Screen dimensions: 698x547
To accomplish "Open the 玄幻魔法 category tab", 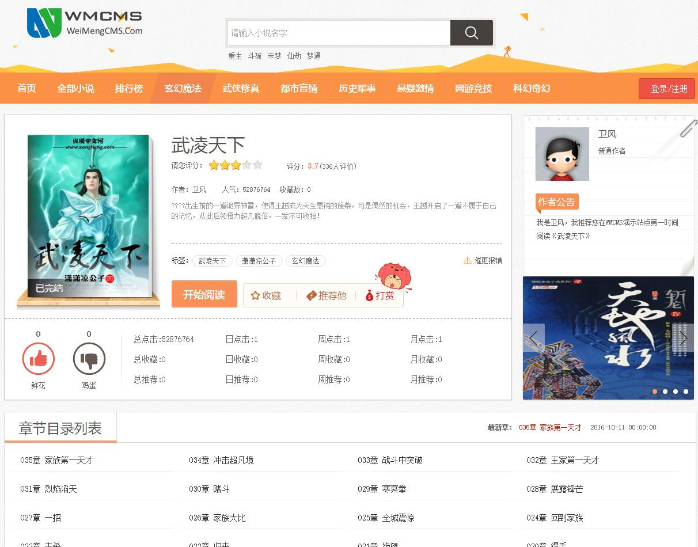I will tap(183, 89).
